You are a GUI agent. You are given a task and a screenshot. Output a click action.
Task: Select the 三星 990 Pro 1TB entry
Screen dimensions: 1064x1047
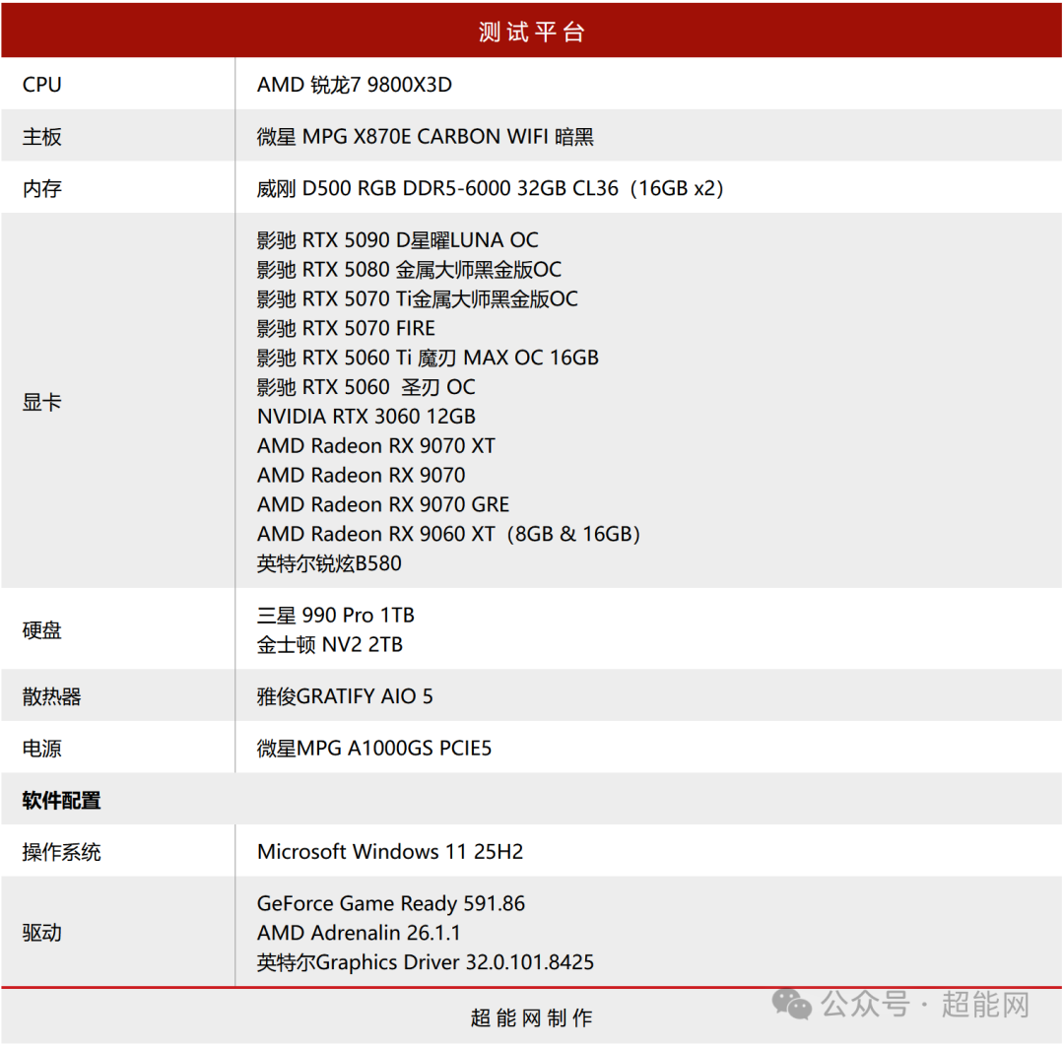click(x=335, y=616)
